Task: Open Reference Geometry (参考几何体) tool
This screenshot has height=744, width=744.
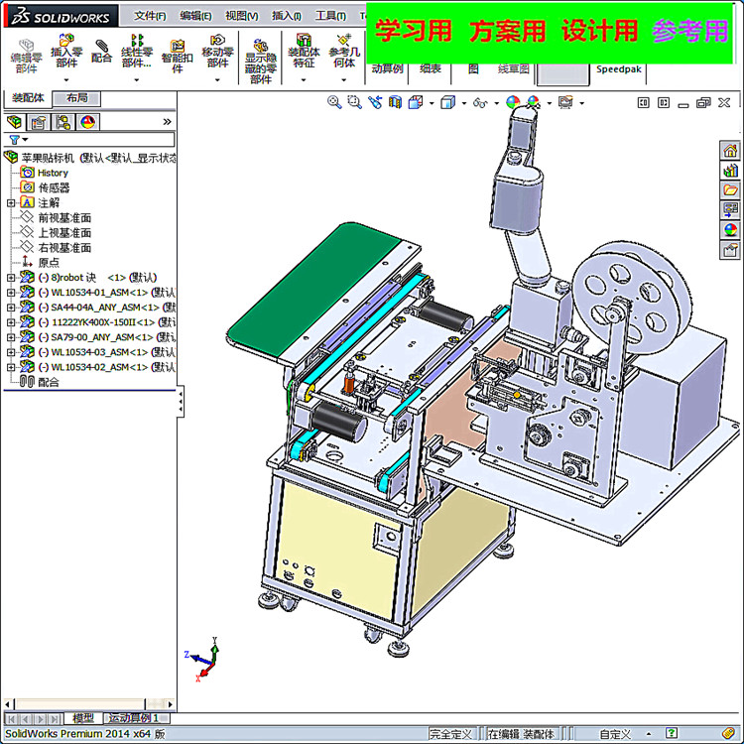Action: tap(344, 51)
